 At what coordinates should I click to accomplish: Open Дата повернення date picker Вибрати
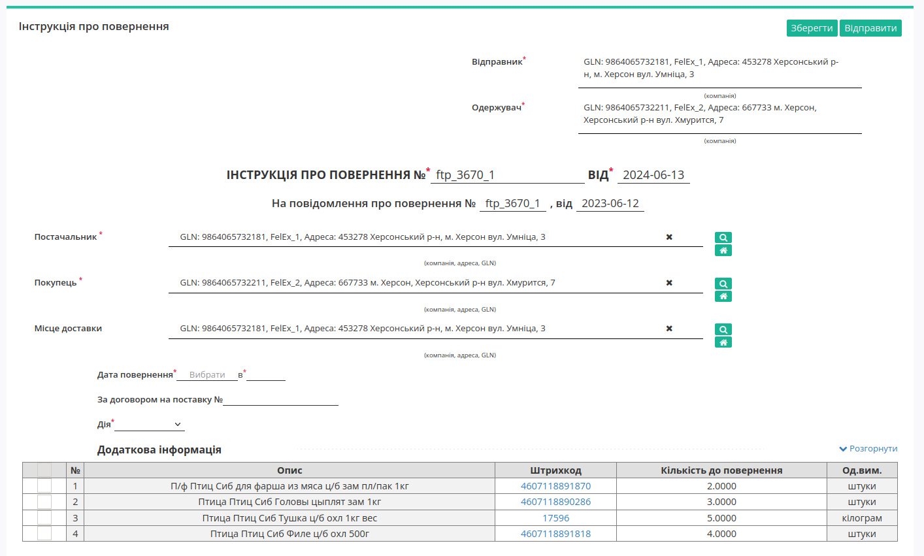click(x=207, y=375)
